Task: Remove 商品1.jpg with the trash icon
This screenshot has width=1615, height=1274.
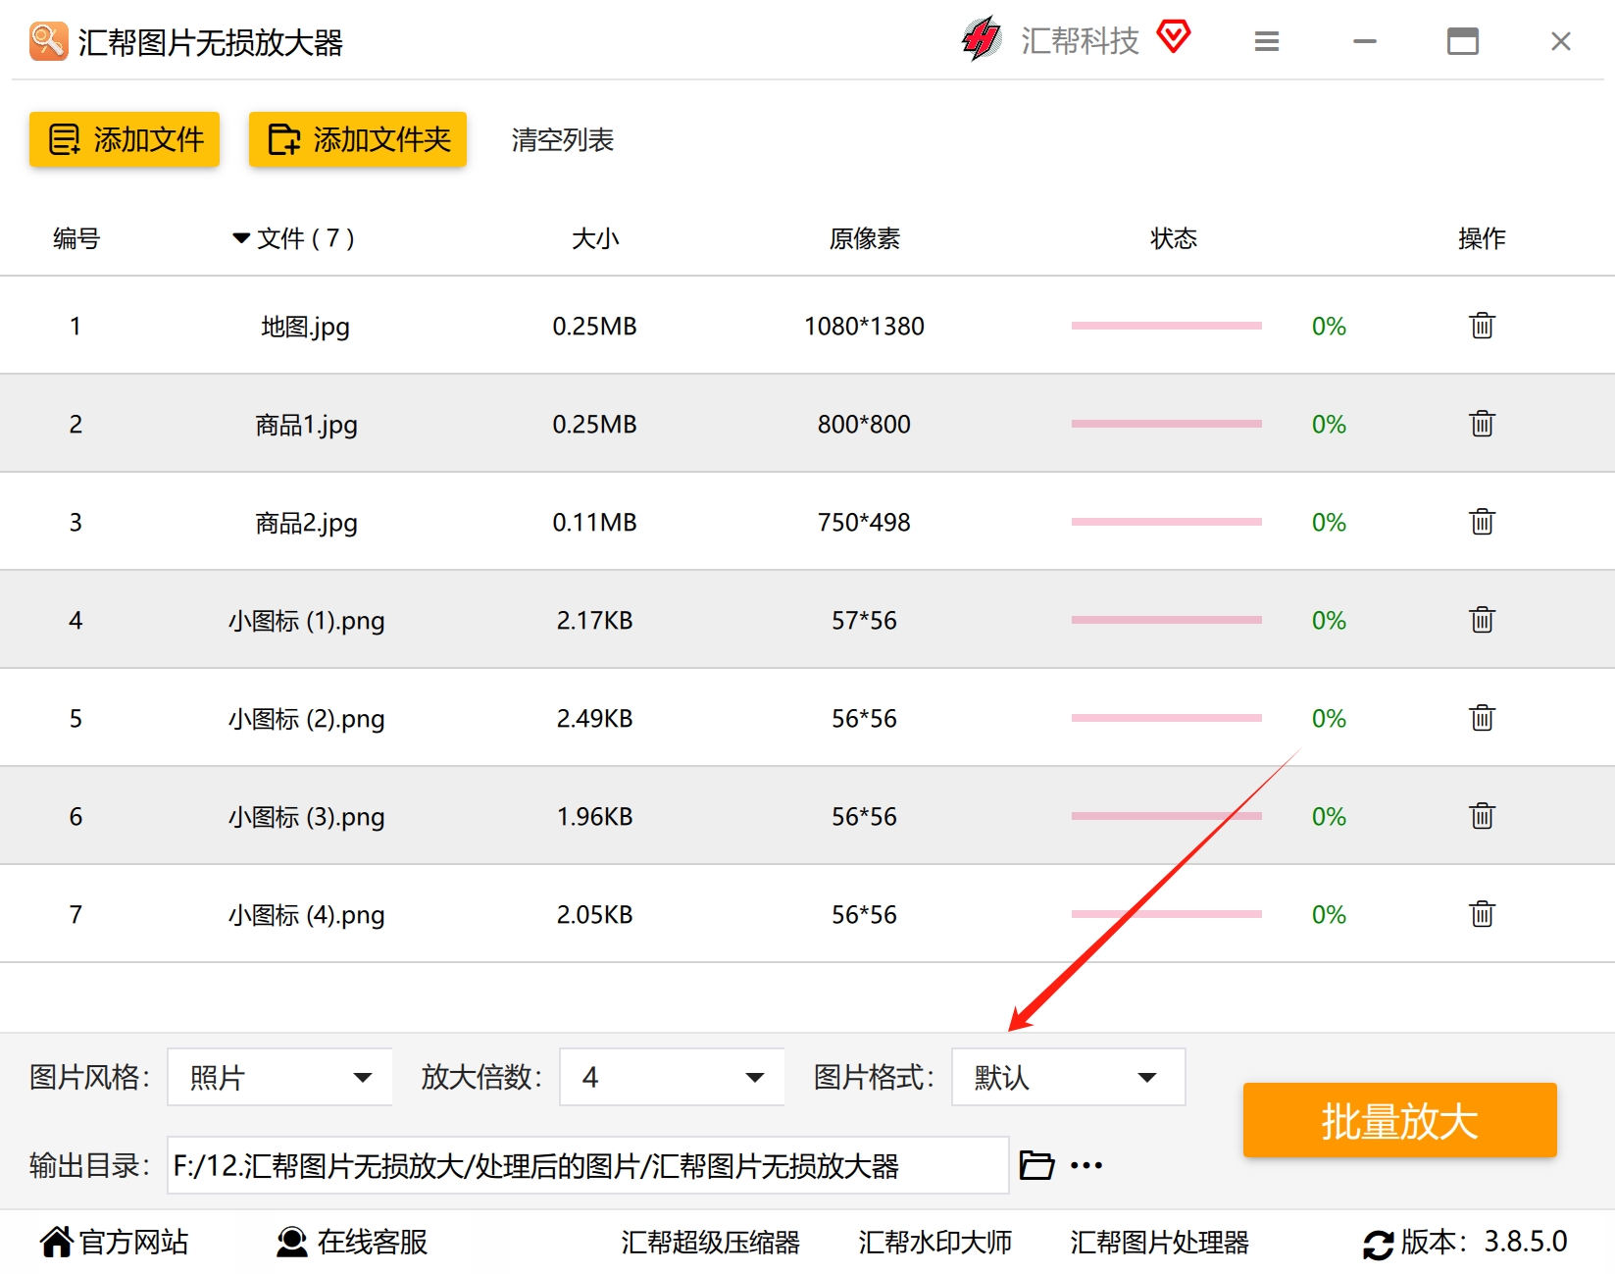Action: tap(1482, 424)
